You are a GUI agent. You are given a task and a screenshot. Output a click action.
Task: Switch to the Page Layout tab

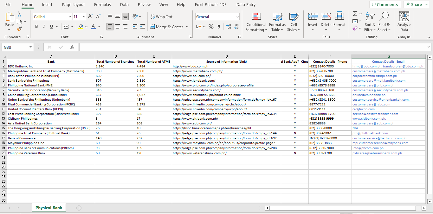pyautogui.click(x=73, y=4)
